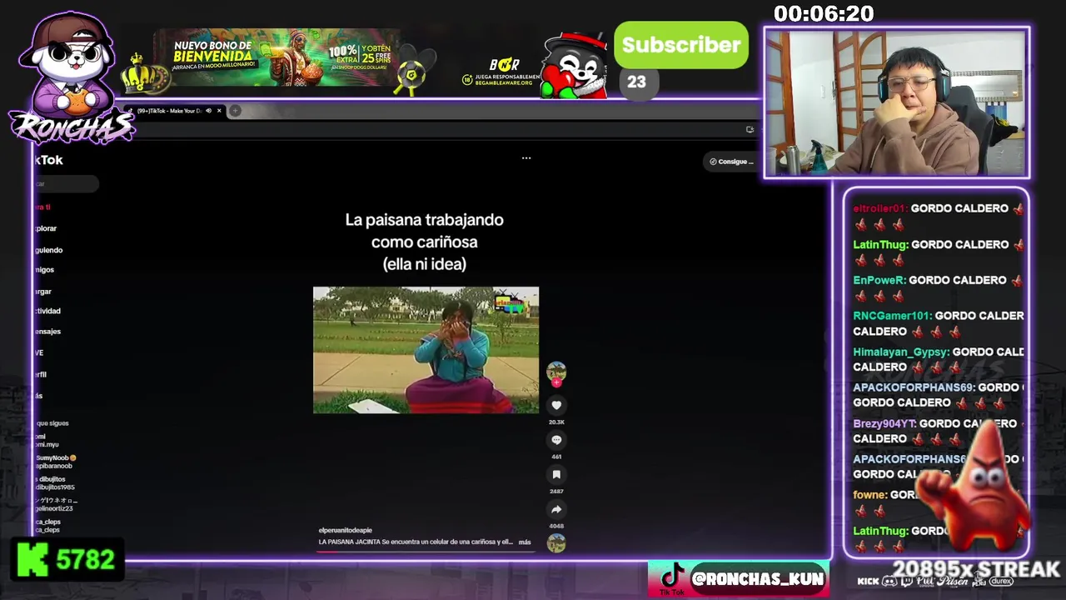Click the EnPoweR chat username
1066x600 pixels.
pos(879,281)
